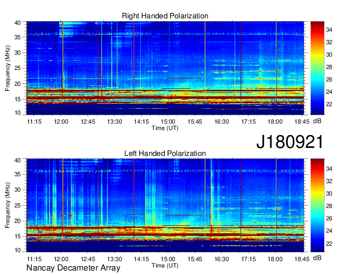The width and height of the screenshot is (338, 274).
Task: Click "13:30" time tick on left-handed plot
Action: click(x=114, y=259)
